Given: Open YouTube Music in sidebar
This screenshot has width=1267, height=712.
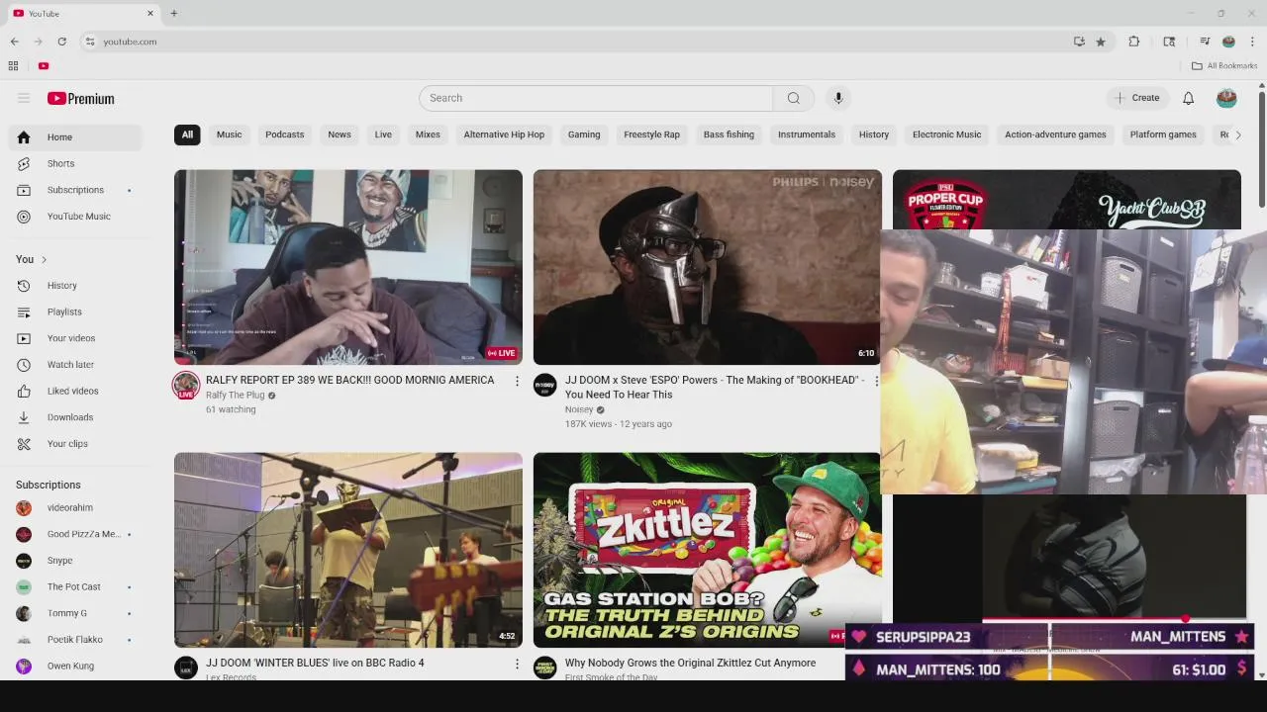Looking at the screenshot, I should point(75,217).
